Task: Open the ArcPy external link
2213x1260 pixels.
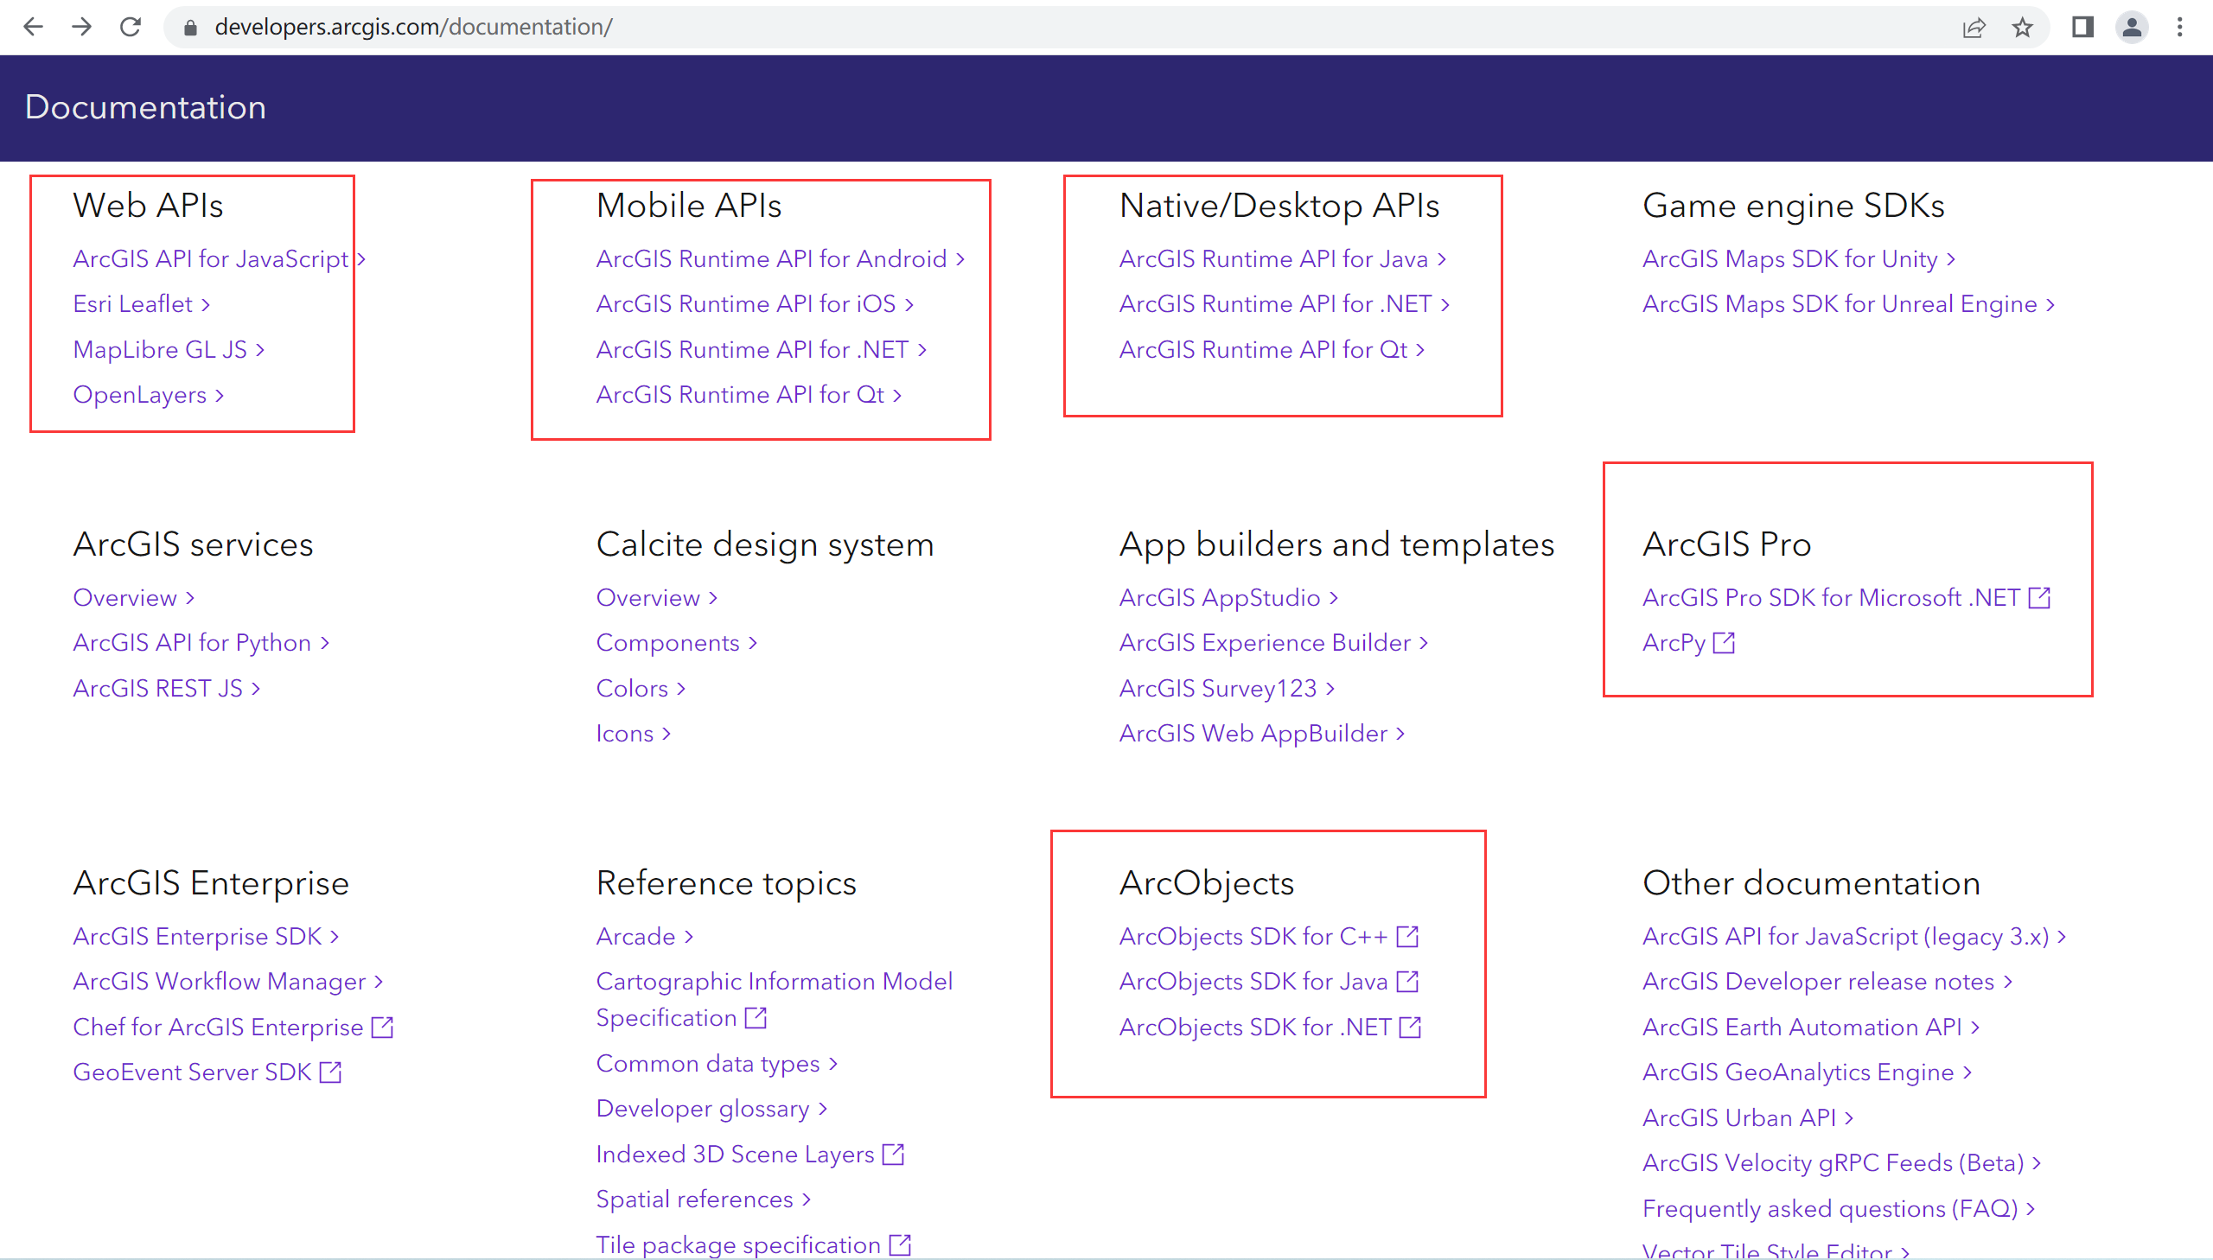Action: 1688,643
